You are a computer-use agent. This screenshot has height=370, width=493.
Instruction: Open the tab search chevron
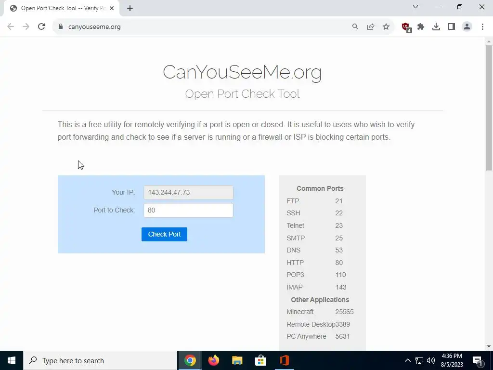[415, 7]
